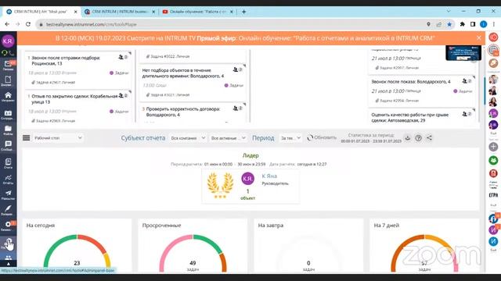Click the red circle icon at top right panel

(493, 37)
